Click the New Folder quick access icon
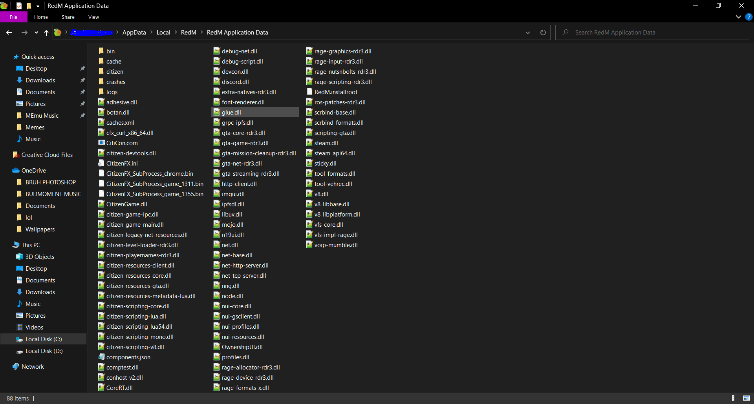The width and height of the screenshot is (754, 404). 29,6
